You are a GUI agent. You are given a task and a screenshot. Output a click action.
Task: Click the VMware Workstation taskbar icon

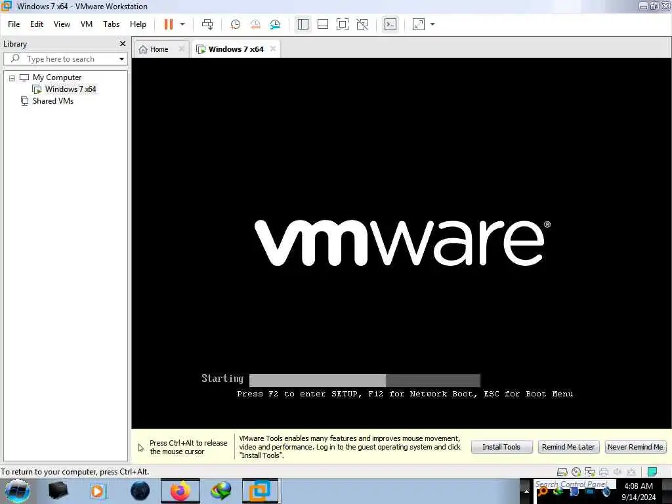260,491
